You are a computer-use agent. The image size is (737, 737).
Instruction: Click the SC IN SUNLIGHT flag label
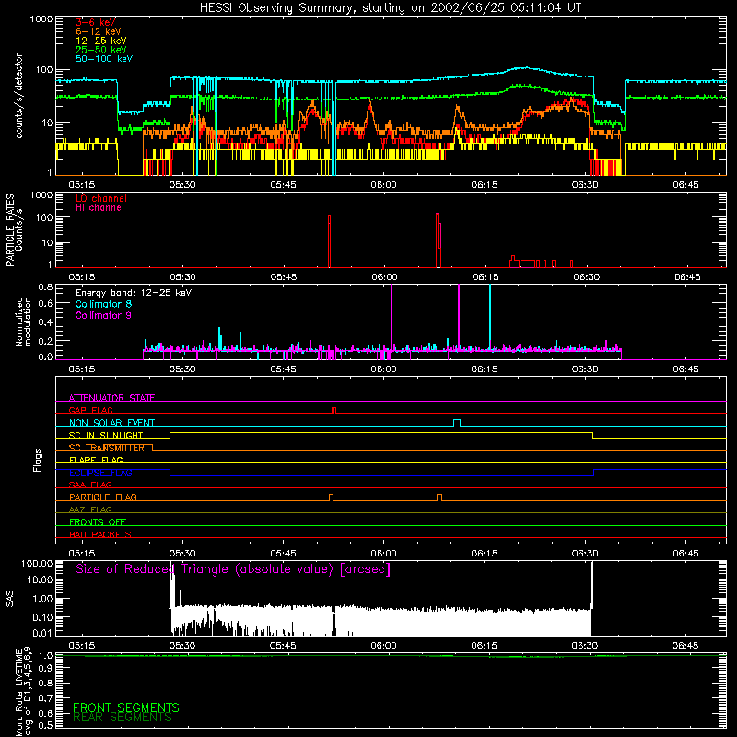[x=106, y=435]
